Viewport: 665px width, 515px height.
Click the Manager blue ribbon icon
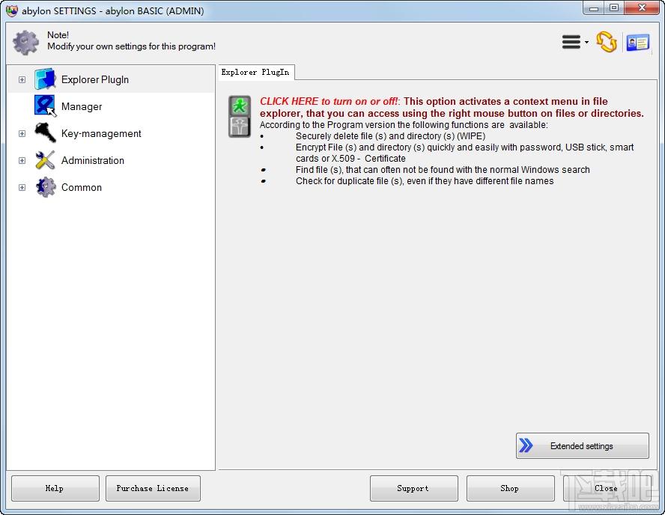[x=45, y=106]
